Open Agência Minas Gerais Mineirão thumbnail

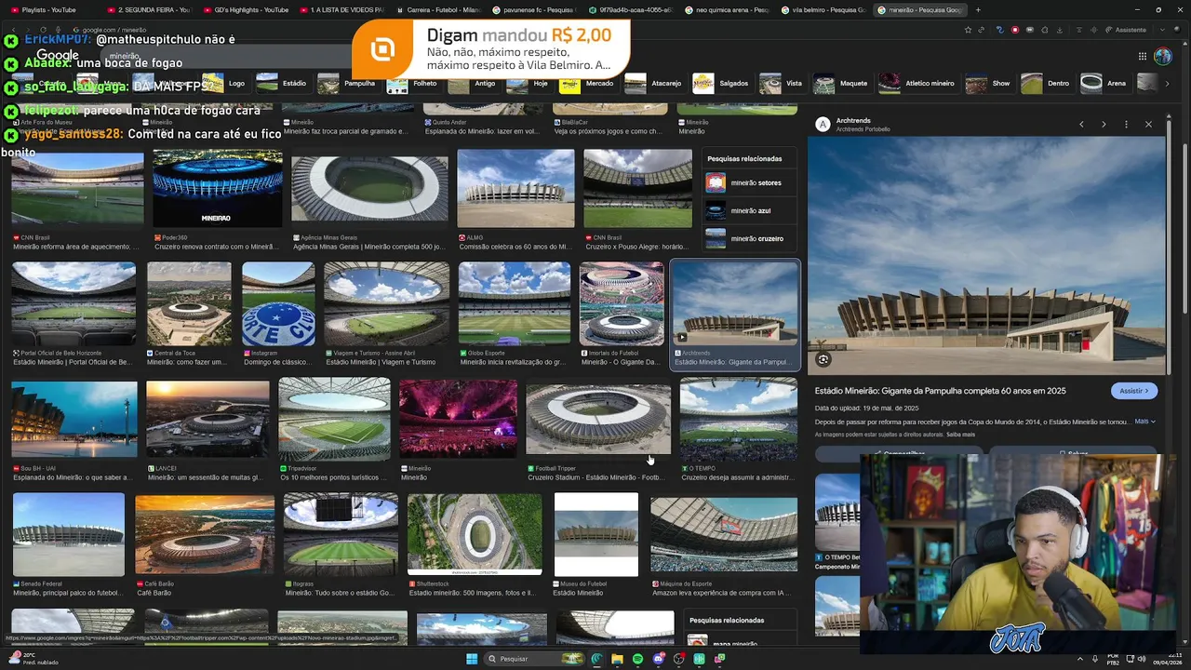(x=369, y=189)
